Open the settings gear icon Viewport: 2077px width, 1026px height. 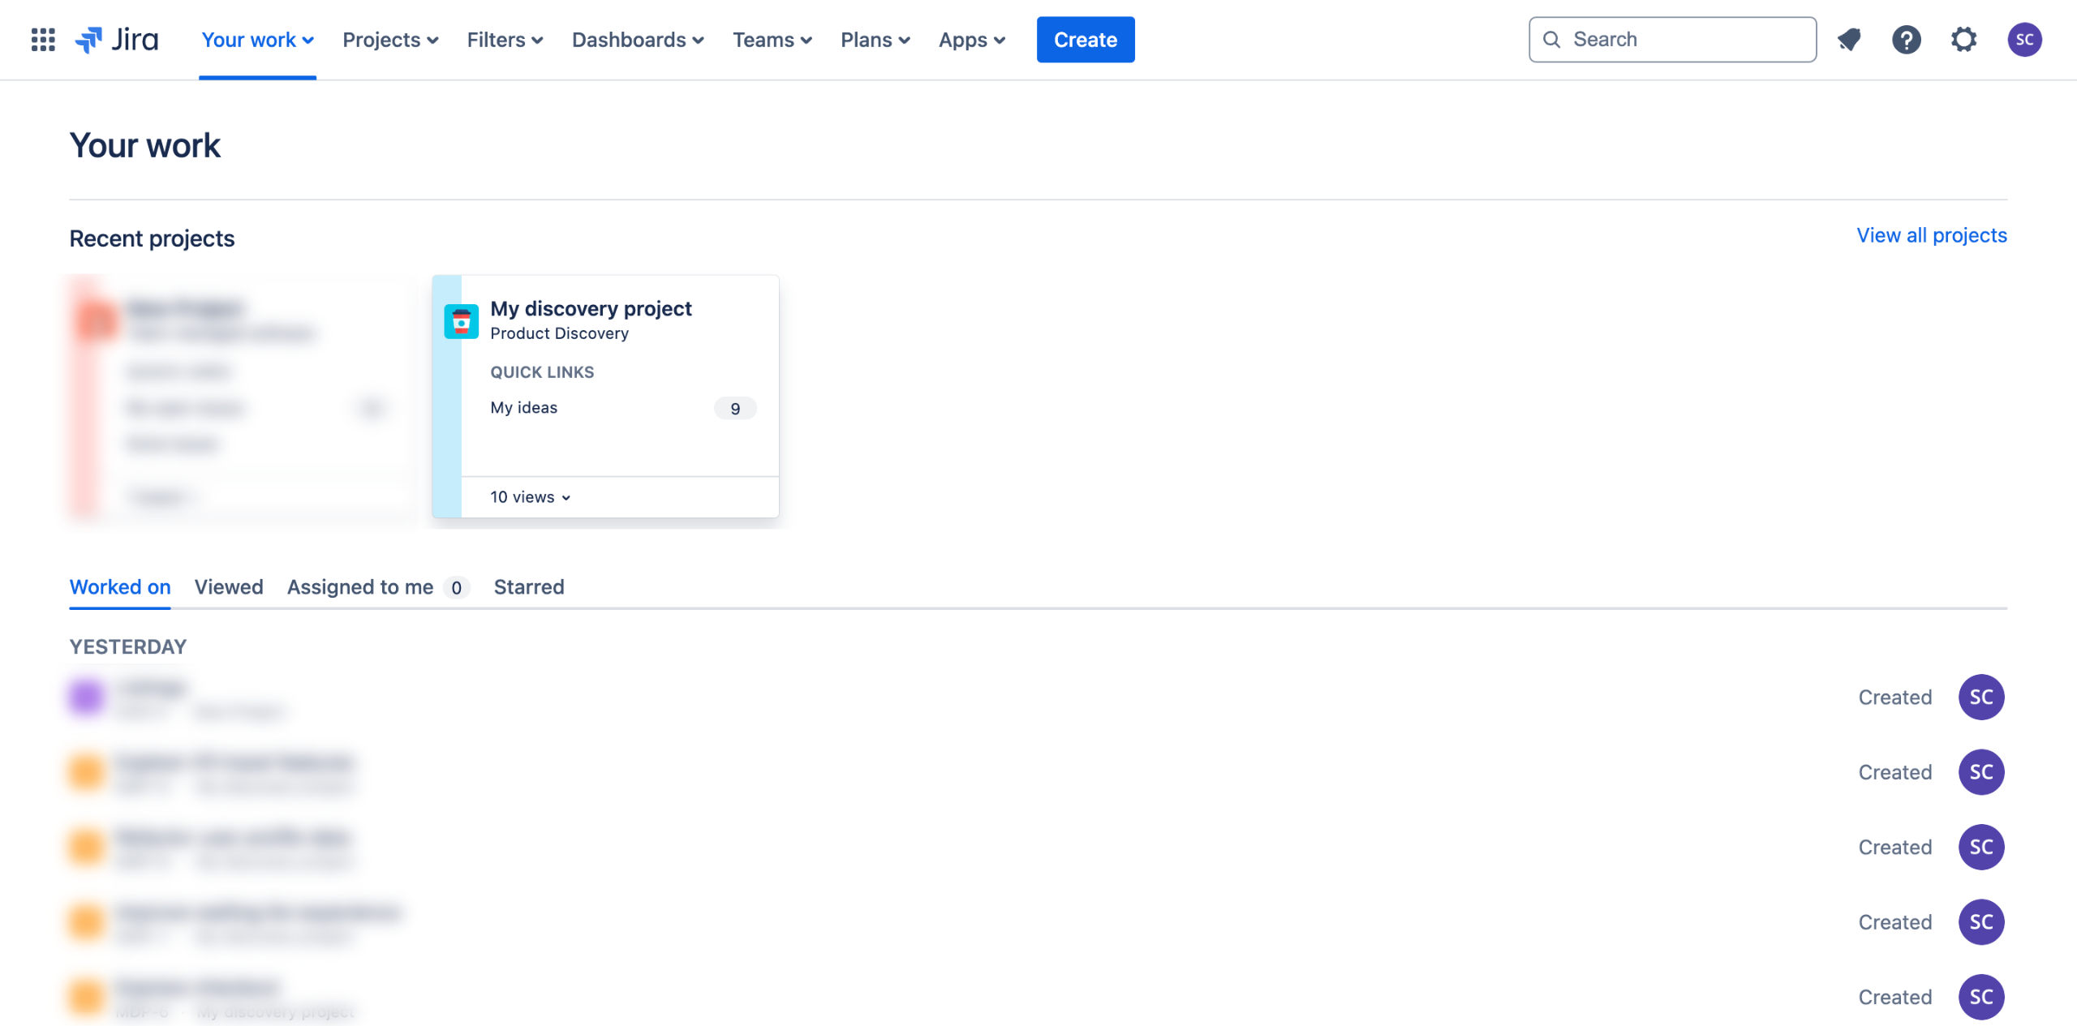click(1963, 40)
